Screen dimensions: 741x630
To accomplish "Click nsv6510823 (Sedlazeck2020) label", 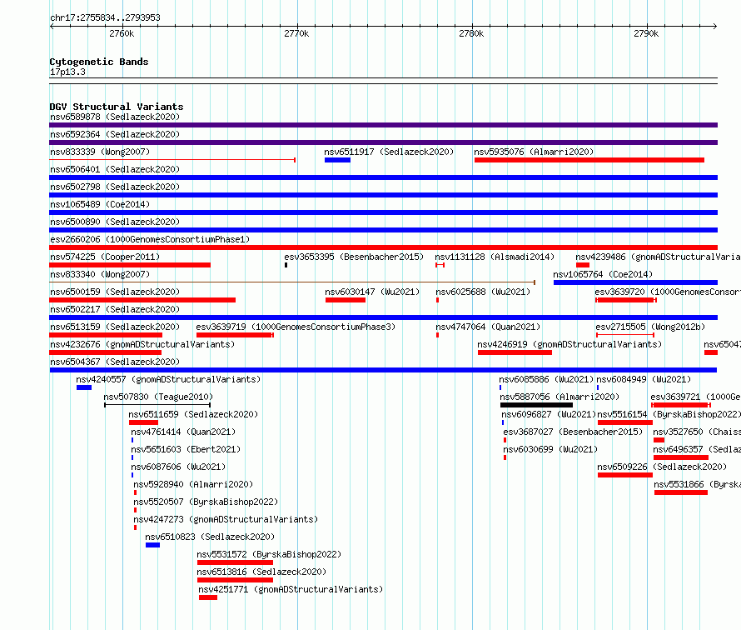I will pyautogui.click(x=210, y=537).
